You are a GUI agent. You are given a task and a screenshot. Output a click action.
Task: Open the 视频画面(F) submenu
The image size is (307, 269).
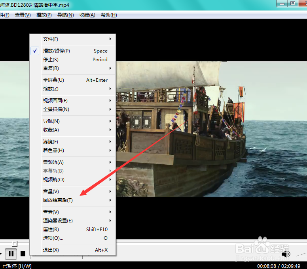tap(73, 101)
